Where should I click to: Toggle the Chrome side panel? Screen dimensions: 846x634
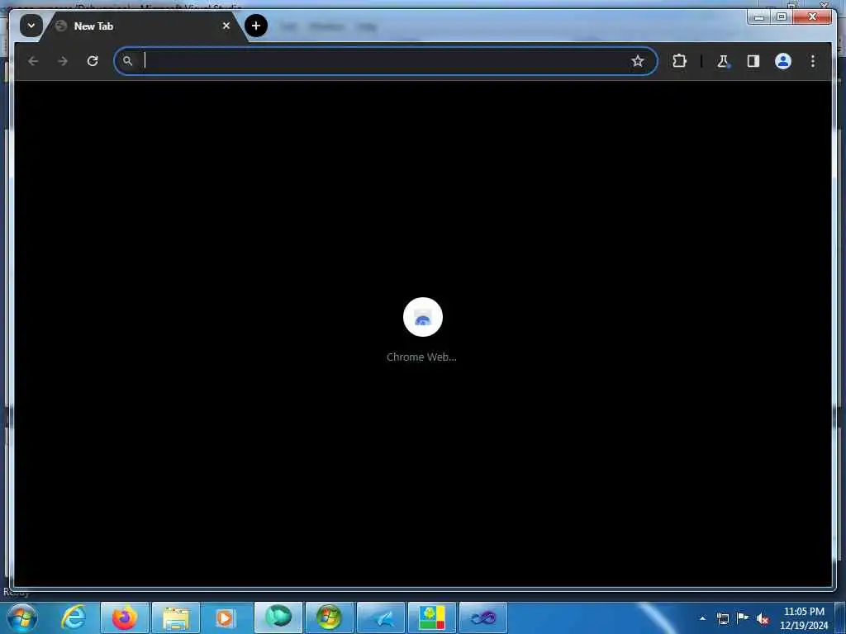[x=753, y=61]
